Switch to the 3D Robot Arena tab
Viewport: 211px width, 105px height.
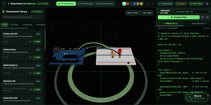click(104, 4)
